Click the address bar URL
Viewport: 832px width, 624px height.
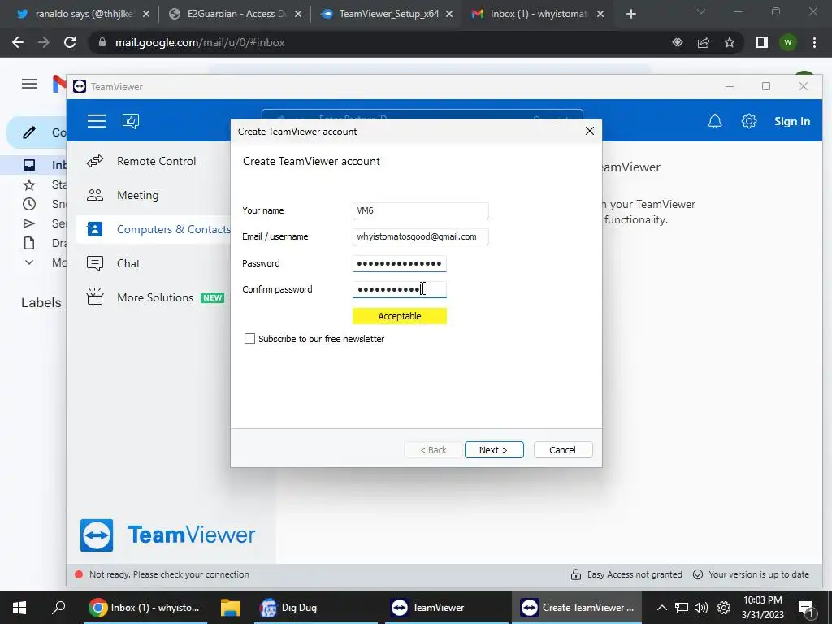click(x=200, y=42)
